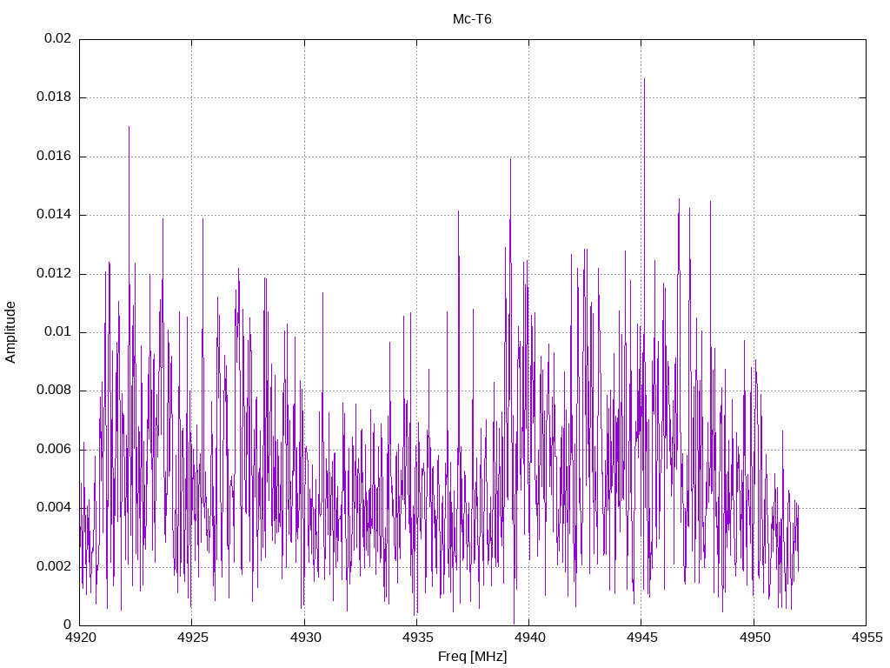Click the 0.012 y-axis tick label
Viewport: 890px width, 668px height.
(55, 274)
